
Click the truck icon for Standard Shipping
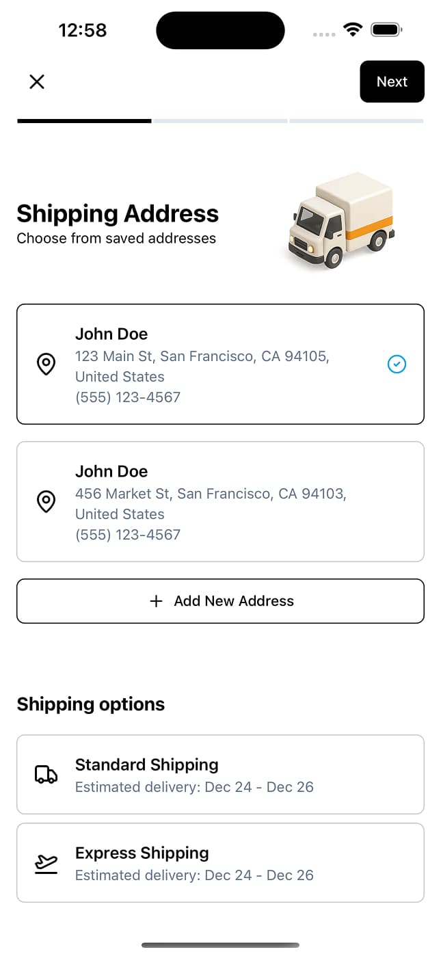pyautogui.click(x=46, y=775)
